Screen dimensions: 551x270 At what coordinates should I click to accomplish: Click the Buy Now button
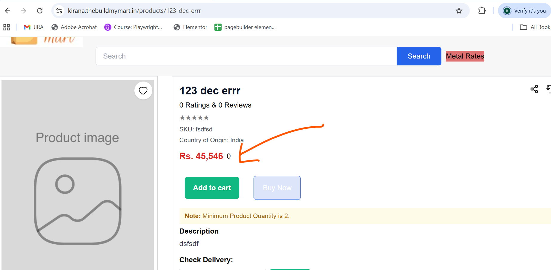coord(277,188)
